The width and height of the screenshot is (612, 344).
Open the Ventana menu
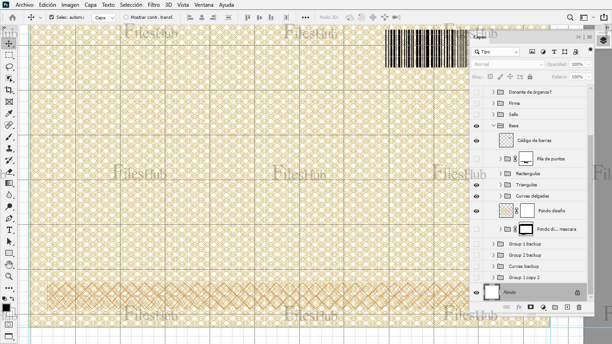[204, 5]
